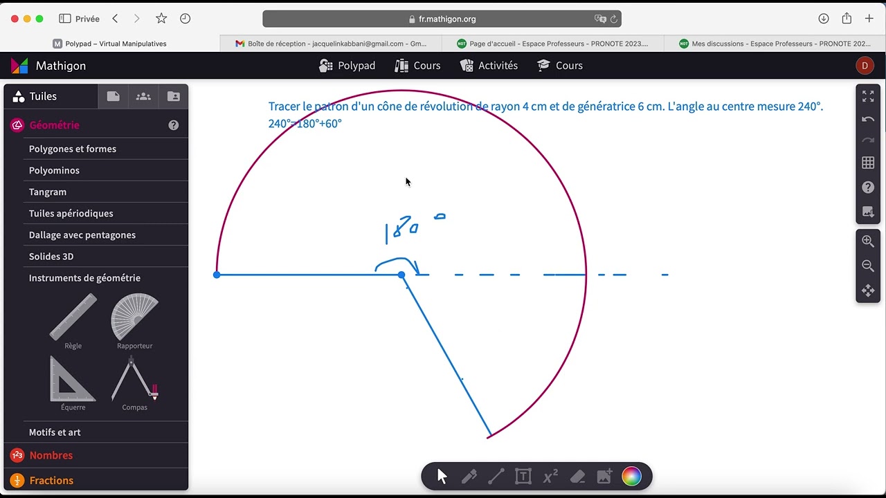Select the blue left endpoint of segment
The height and width of the screenshot is (498, 886).
tap(217, 275)
